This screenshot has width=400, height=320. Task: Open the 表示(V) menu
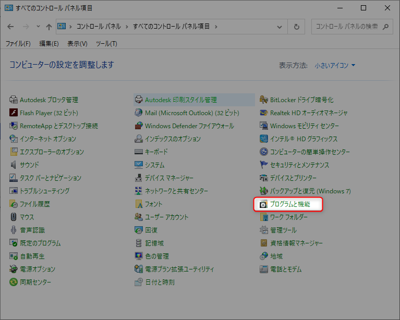[x=77, y=44]
